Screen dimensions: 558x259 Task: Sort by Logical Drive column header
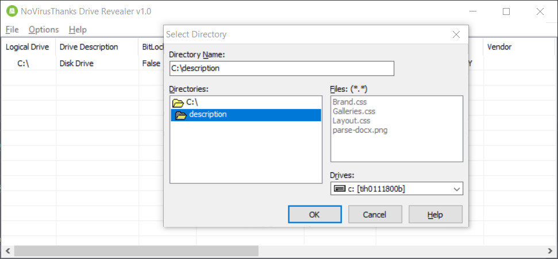click(x=28, y=47)
